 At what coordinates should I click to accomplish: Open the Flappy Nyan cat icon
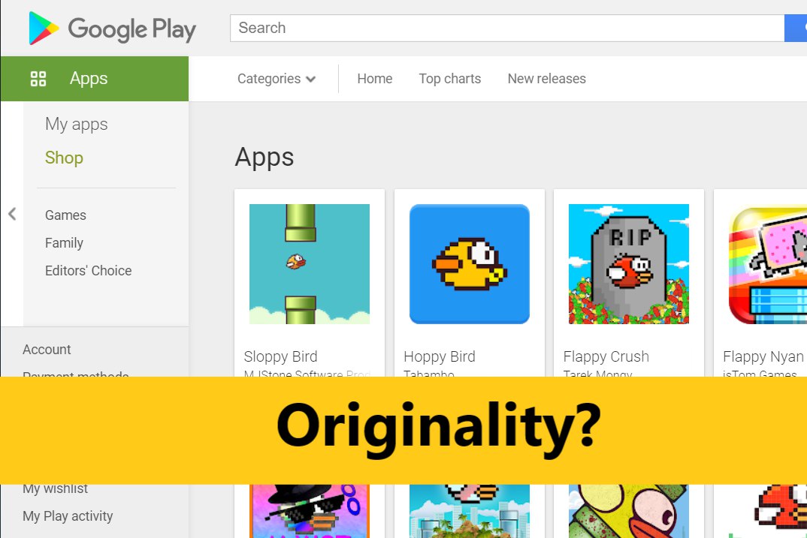[768, 264]
